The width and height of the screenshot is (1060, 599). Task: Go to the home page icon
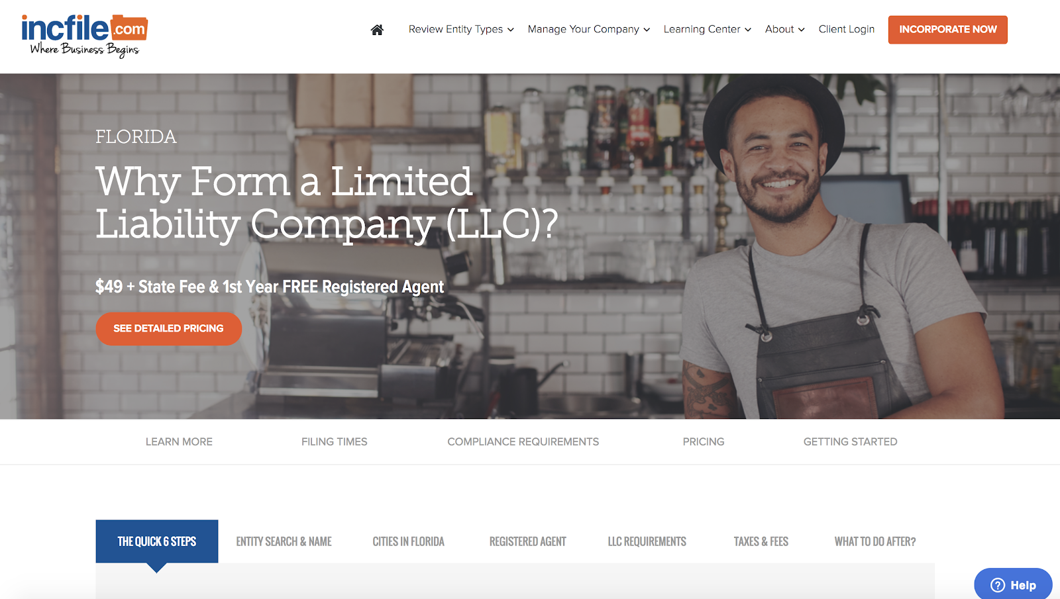(x=377, y=30)
